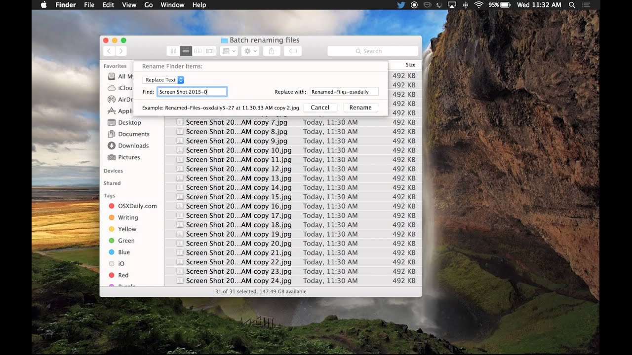The height and width of the screenshot is (355, 632).
Task: Sort the list by Size column
Action: (x=410, y=65)
